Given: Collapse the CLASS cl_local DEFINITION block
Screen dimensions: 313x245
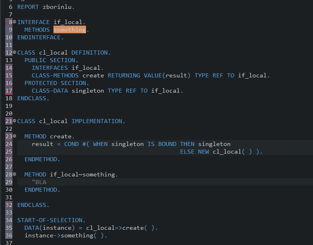Looking at the screenshot, I should (x=14, y=52).
